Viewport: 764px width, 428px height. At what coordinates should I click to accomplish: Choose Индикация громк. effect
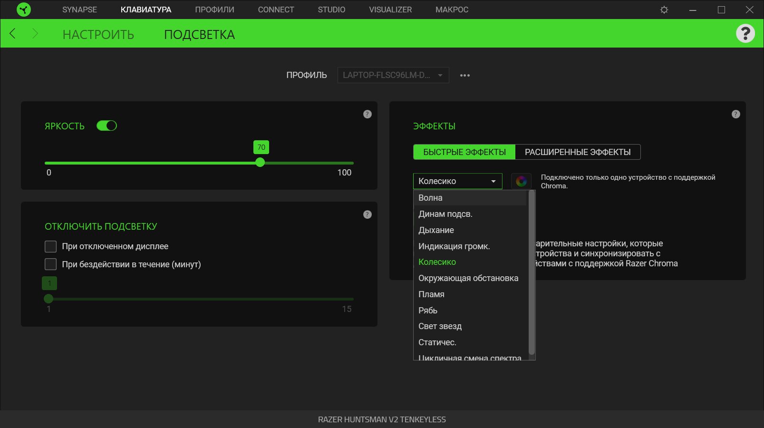tap(470, 246)
